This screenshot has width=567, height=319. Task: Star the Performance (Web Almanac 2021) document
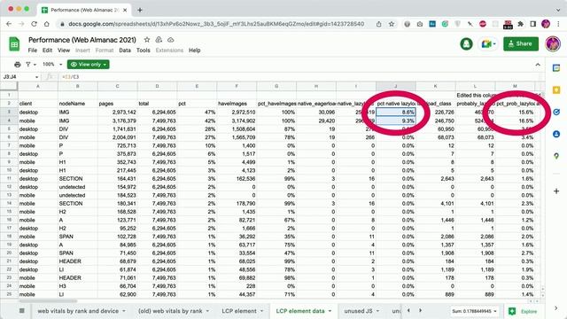pos(147,40)
